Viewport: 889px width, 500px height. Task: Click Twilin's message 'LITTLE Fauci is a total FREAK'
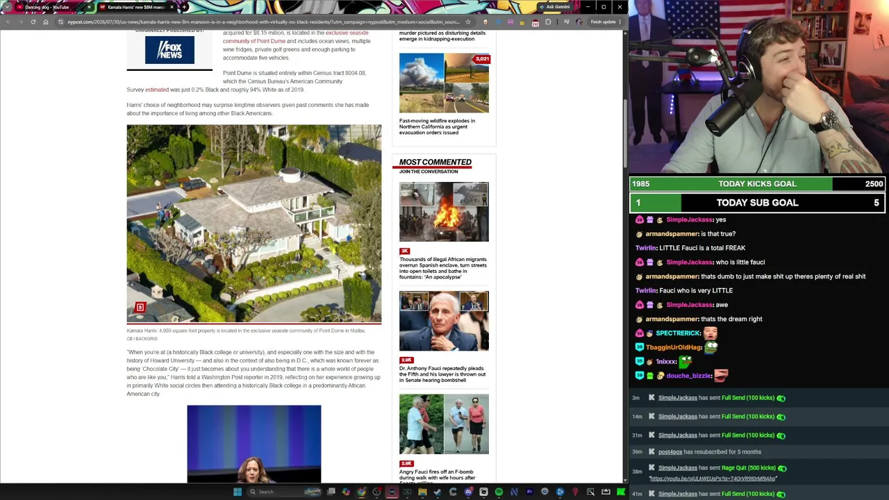[702, 248]
